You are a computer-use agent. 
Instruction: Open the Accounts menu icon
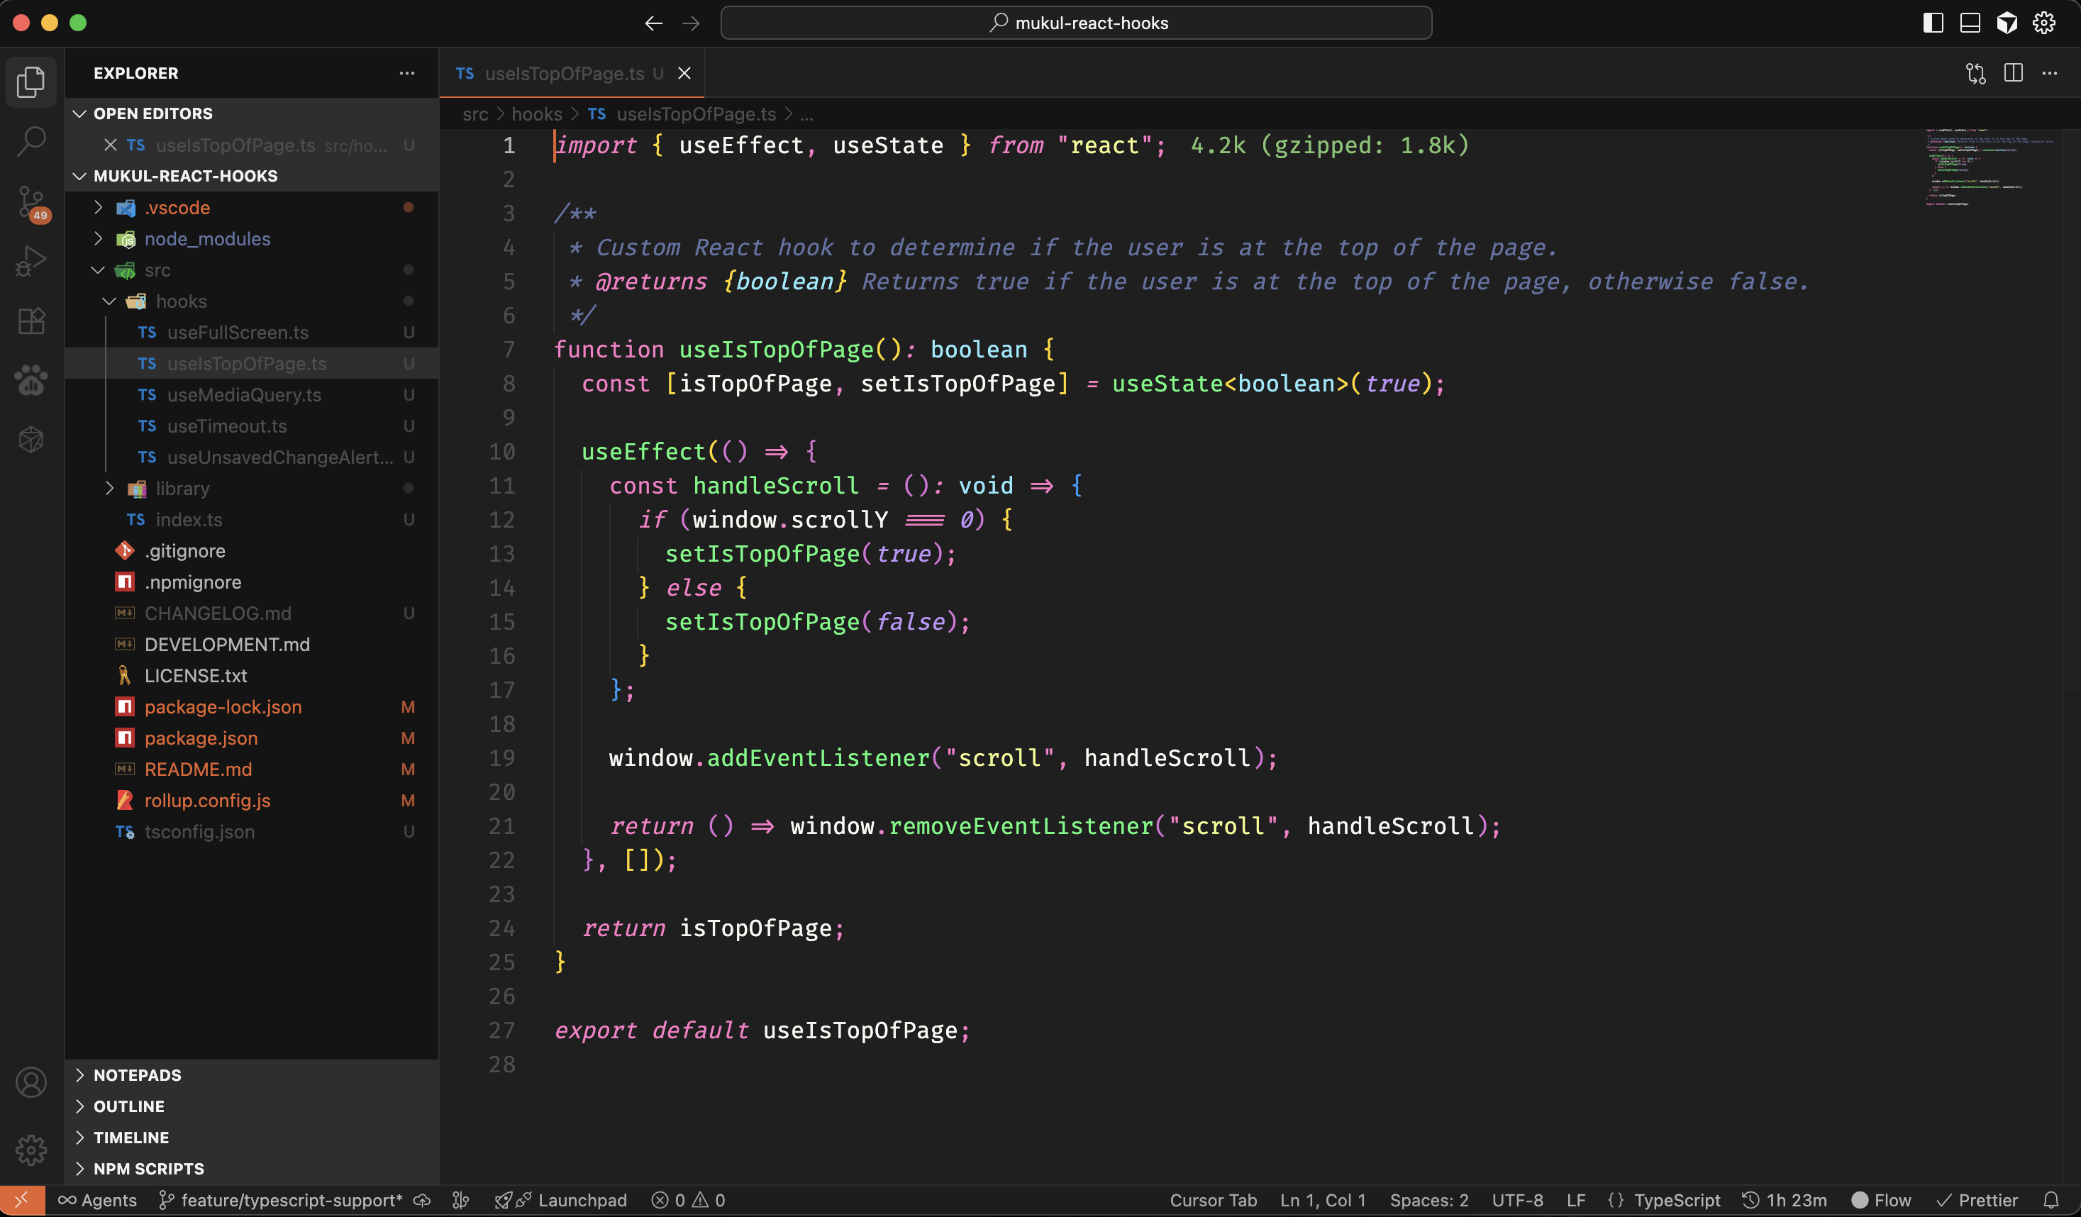pyautogui.click(x=31, y=1082)
